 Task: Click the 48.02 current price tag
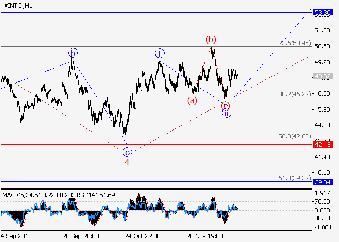(319, 76)
